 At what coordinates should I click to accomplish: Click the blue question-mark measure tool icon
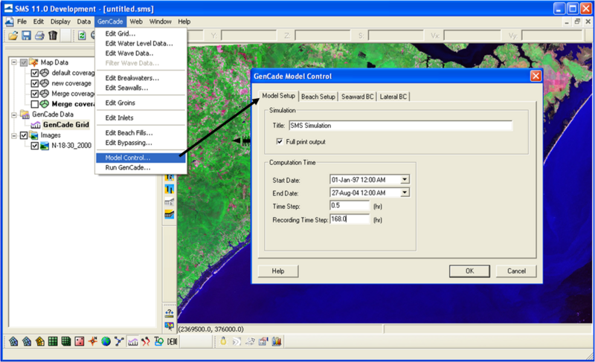(x=170, y=314)
